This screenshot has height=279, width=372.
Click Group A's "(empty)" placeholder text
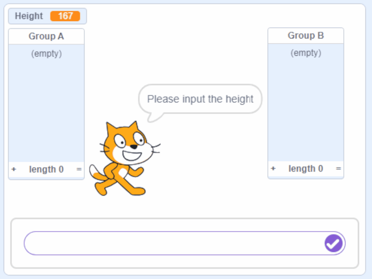click(46, 54)
